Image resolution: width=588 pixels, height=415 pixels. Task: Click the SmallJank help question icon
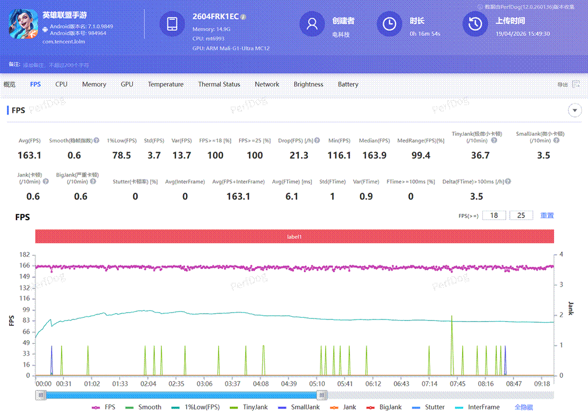coord(556,141)
